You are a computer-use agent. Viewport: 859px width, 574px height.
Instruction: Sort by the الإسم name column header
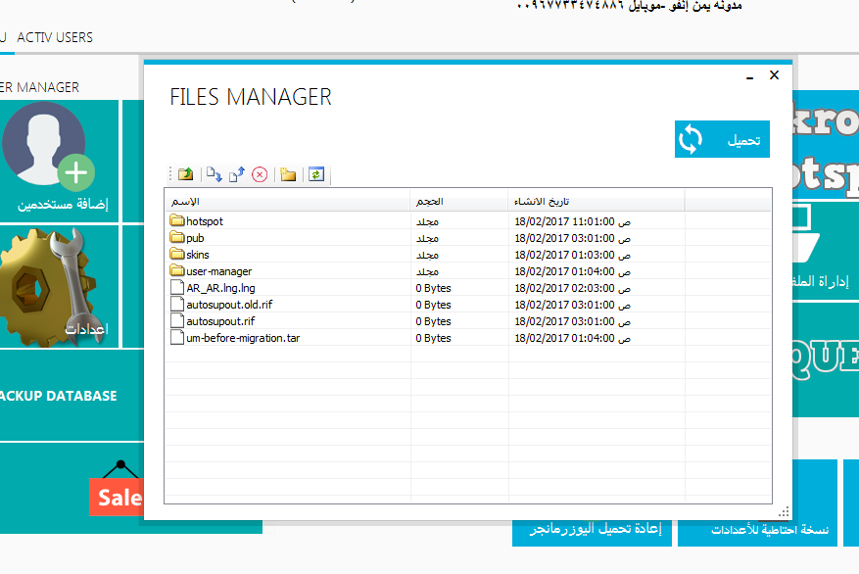click(x=288, y=202)
